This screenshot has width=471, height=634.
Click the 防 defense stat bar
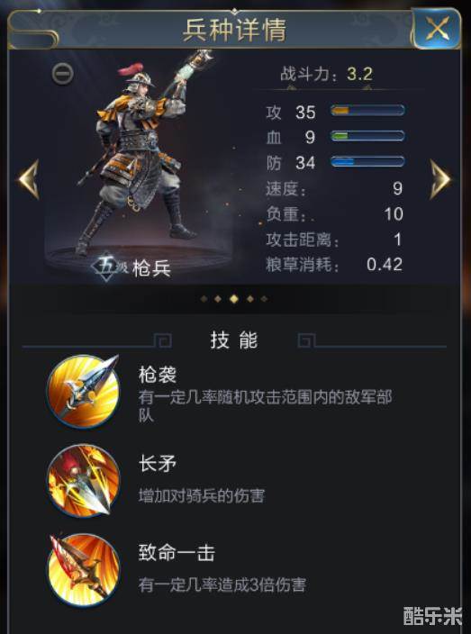pyautogui.click(x=367, y=162)
